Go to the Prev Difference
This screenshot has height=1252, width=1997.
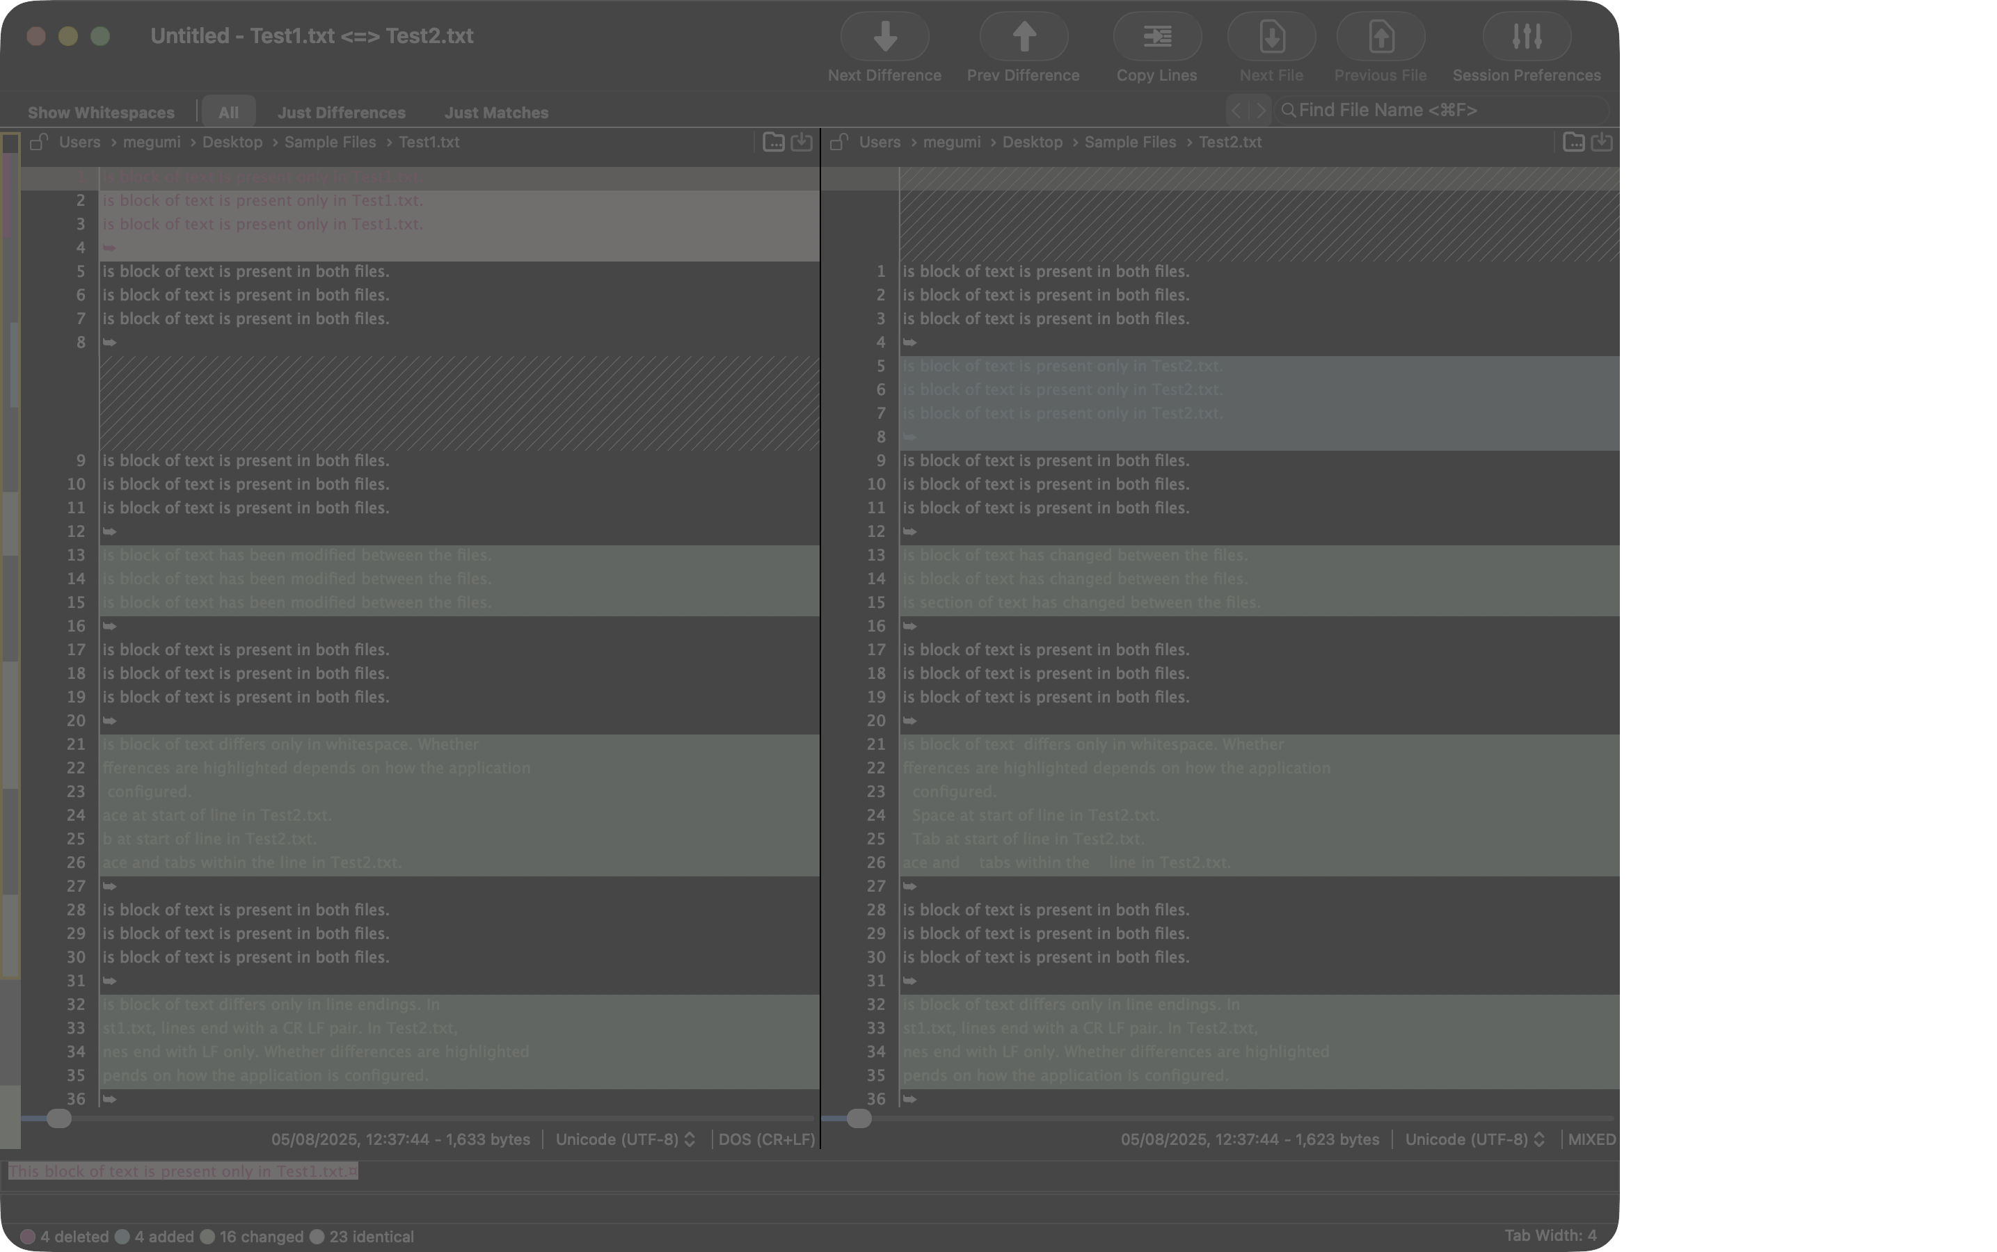[1023, 36]
